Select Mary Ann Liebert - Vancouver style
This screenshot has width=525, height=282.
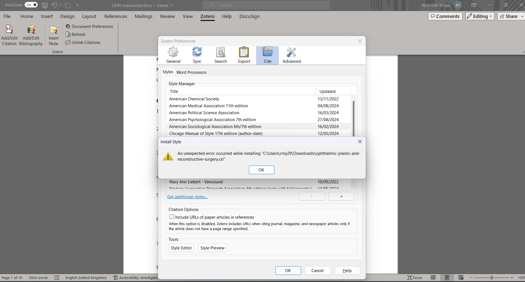tap(259, 182)
